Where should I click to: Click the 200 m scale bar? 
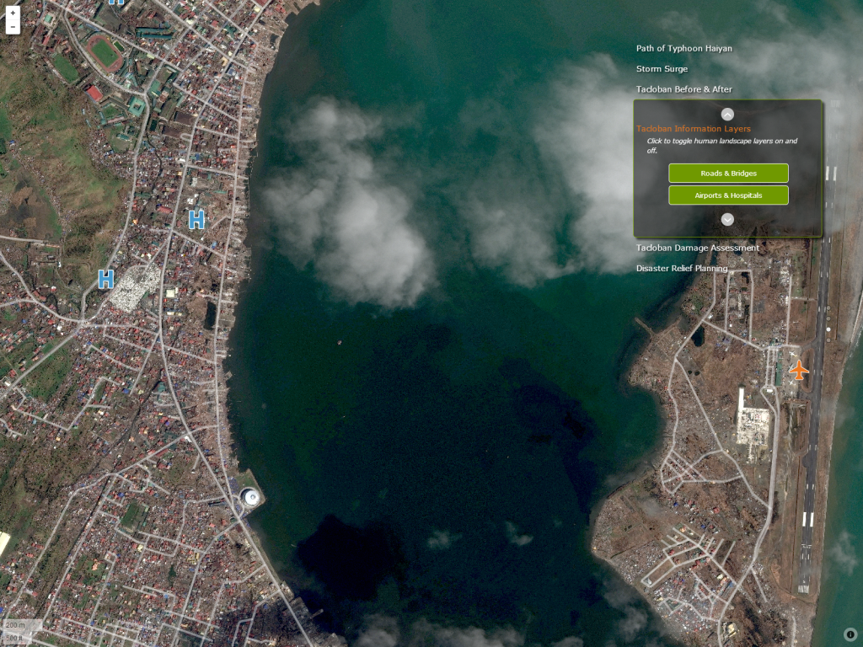point(15,626)
